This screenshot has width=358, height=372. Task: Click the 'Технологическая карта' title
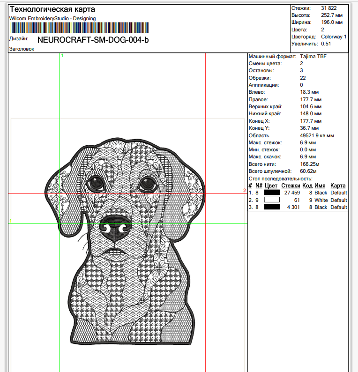point(52,9)
